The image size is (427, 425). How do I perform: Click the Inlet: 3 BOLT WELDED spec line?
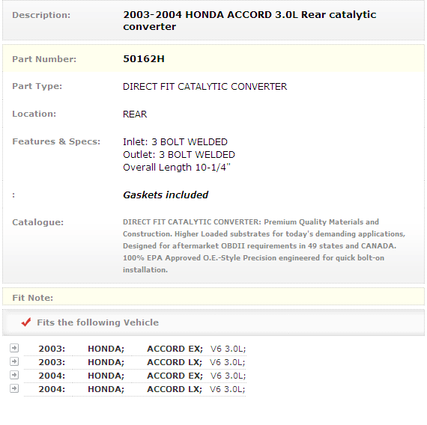tap(175, 142)
